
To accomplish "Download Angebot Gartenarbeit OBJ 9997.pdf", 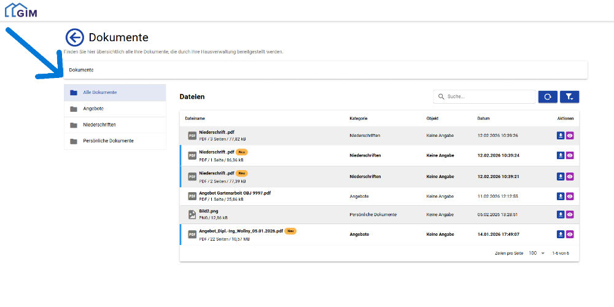I will point(560,196).
